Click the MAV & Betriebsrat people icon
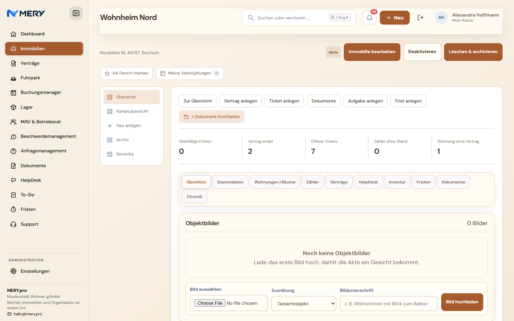Image resolution: width=514 pixels, height=321 pixels. [x=13, y=122]
